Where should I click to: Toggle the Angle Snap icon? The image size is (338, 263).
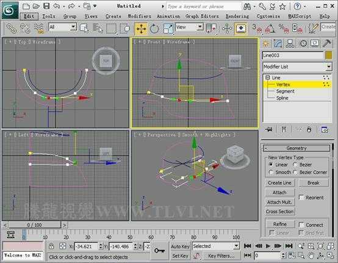pyautogui.click(x=270, y=29)
